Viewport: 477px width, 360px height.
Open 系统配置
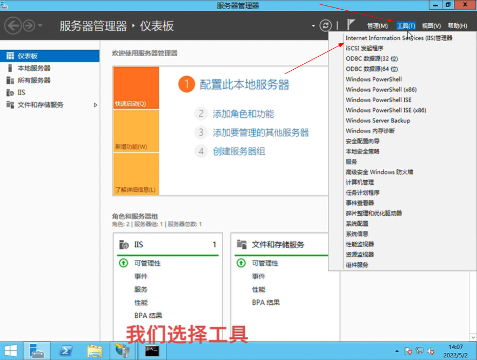pos(357,224)
